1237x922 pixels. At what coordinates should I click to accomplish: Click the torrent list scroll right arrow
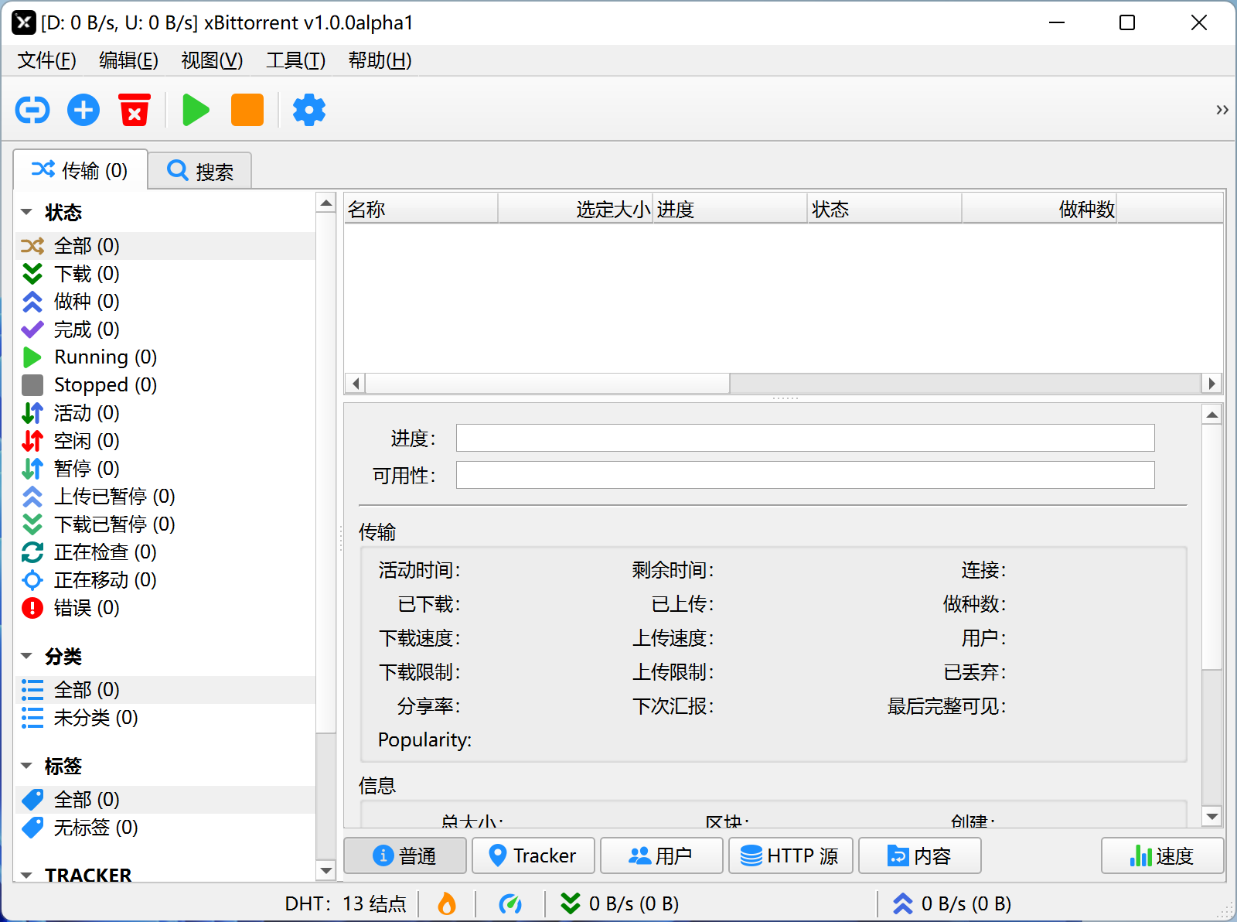click(x=1211, y=384)
